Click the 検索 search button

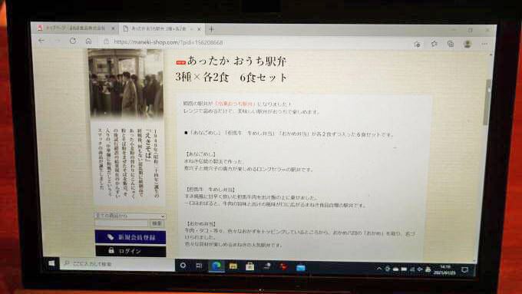pyautogui.click(x=157, y=223)
